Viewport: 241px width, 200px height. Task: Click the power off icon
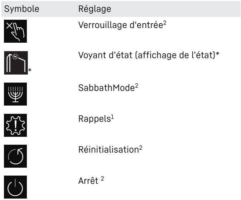click(x=15, y=187)
